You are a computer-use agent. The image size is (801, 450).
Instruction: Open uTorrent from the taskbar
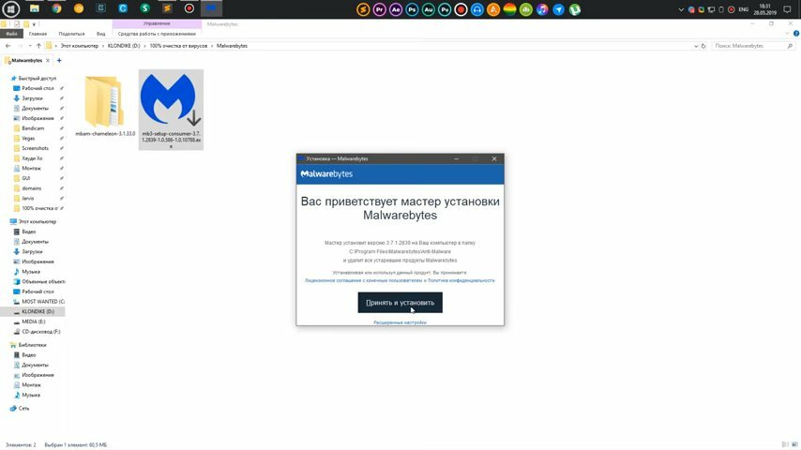tap(575, 9)
